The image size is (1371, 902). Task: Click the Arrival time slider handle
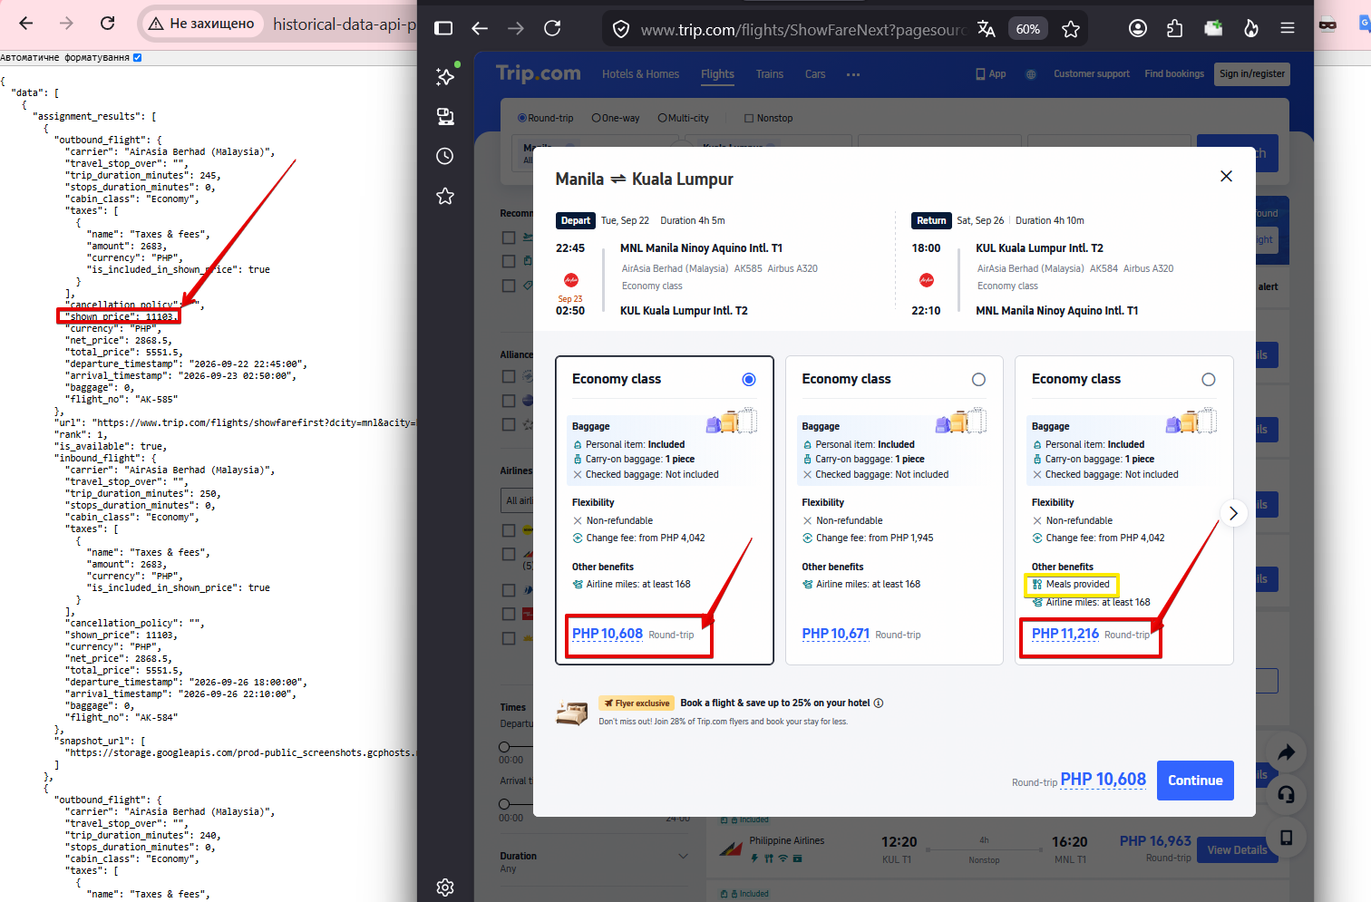[504, 804]
